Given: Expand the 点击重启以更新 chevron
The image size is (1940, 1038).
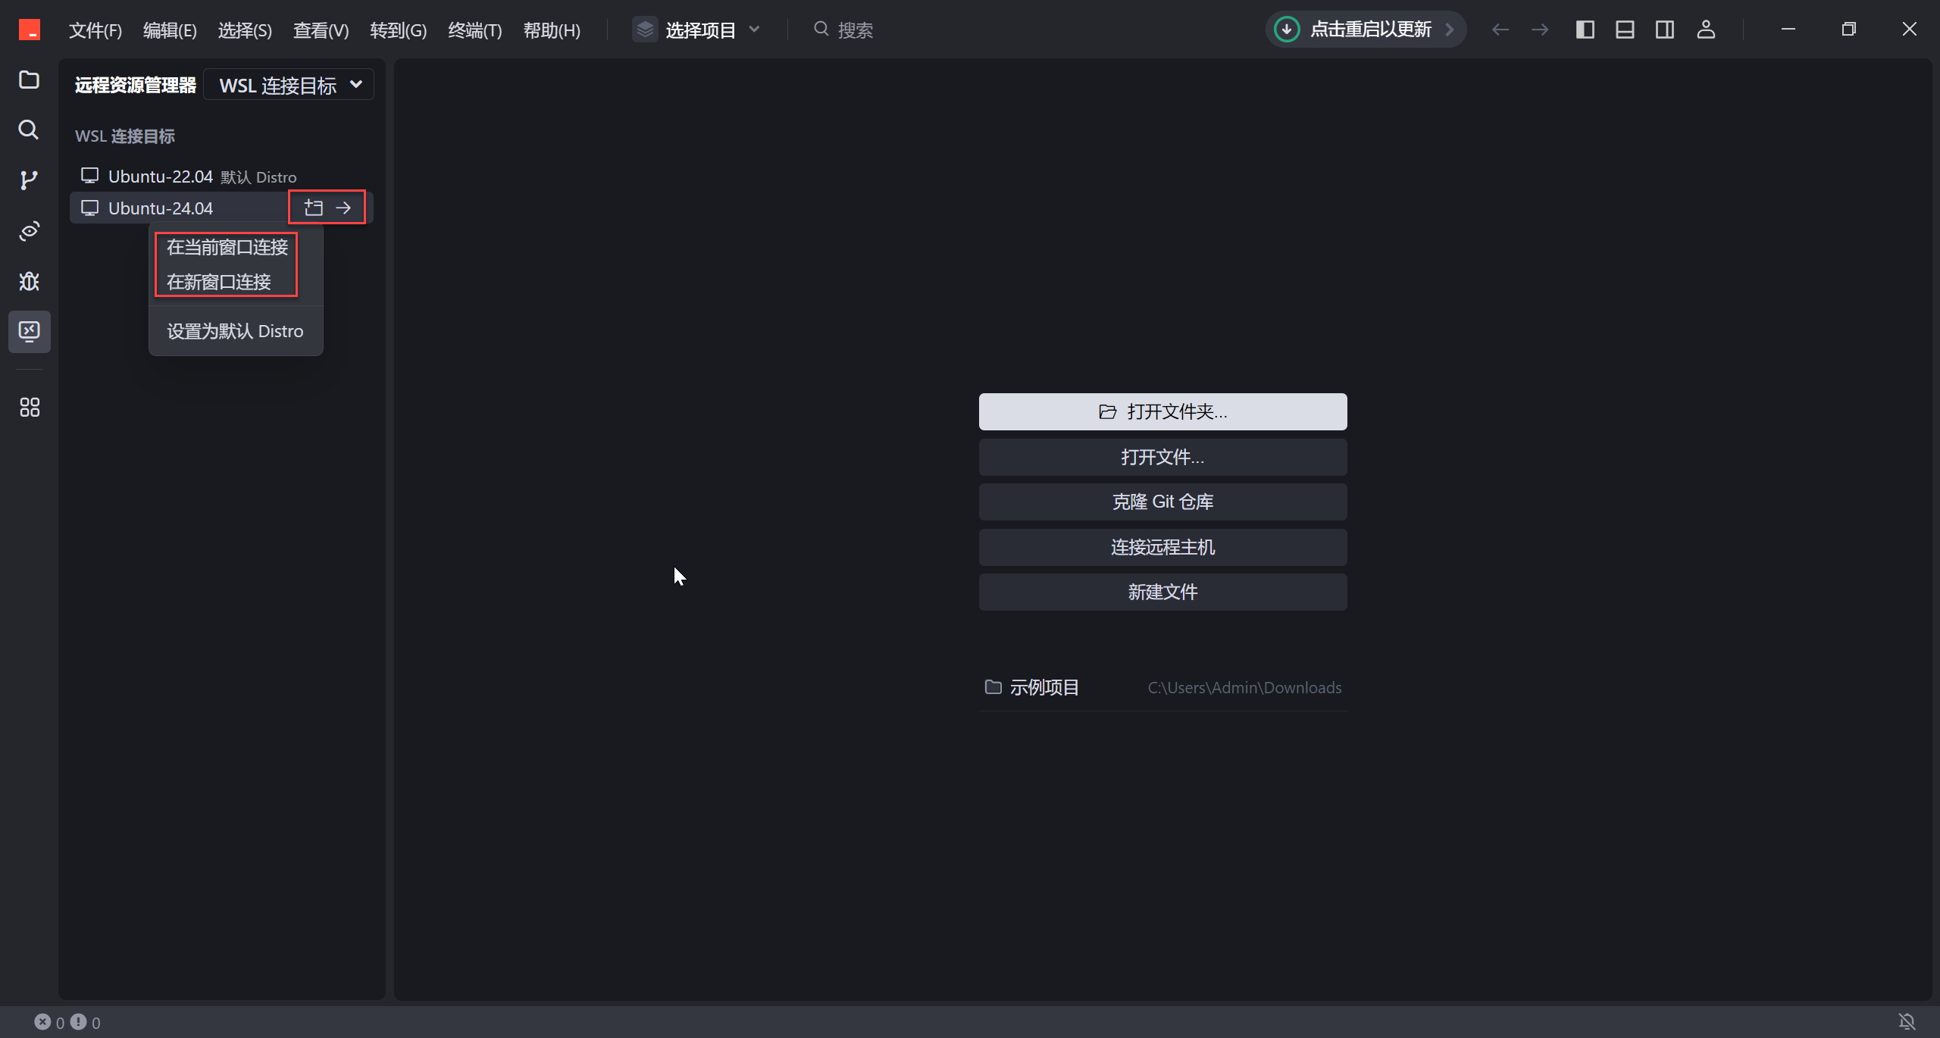Looking at the screenshot, I should tap(1450, 30).
